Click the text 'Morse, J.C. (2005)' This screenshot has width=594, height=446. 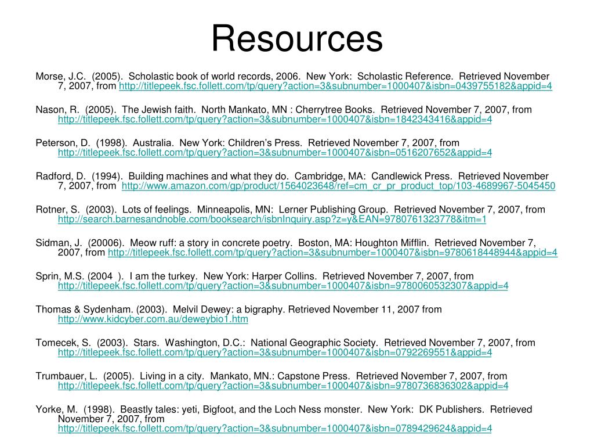[x=79, y=77]
